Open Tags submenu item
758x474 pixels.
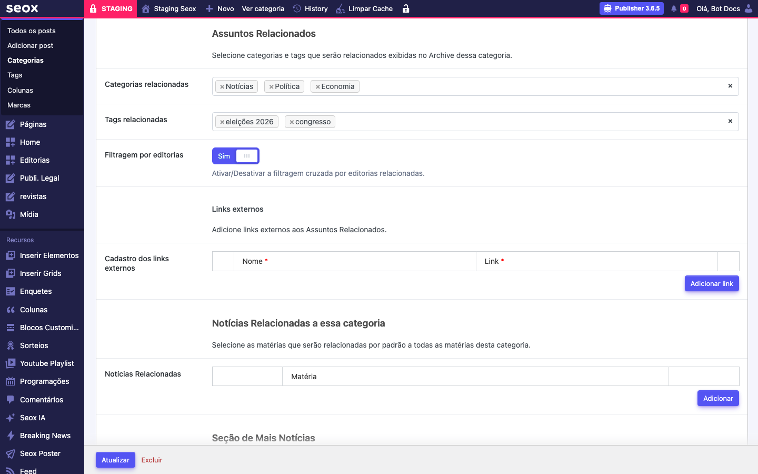click(x=15, y=75)
